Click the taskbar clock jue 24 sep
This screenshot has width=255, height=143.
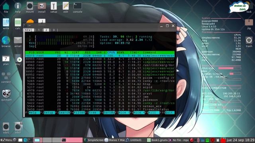[x=241, y=140]
